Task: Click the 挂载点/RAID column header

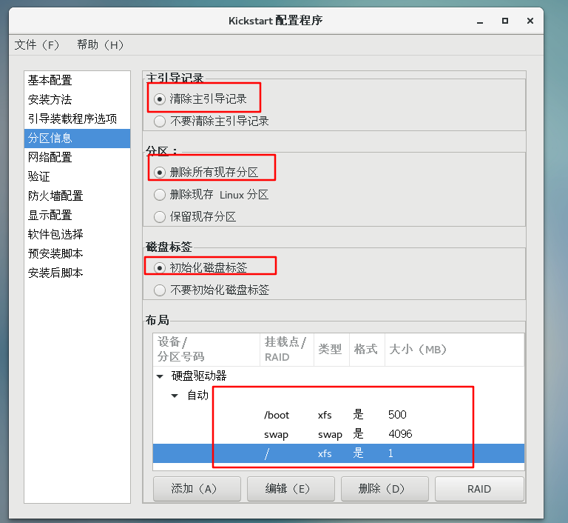Action: coord(286,350)
